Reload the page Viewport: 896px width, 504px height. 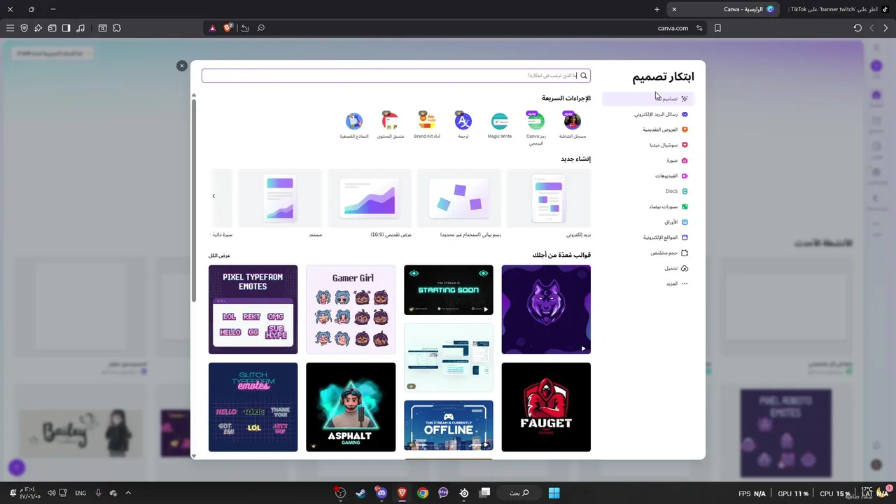(x=857, y=28)
